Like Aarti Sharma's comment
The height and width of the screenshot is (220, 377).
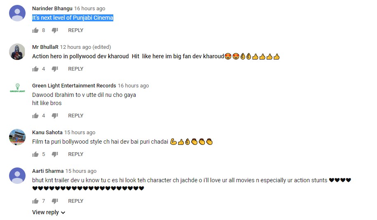point(35,201)
